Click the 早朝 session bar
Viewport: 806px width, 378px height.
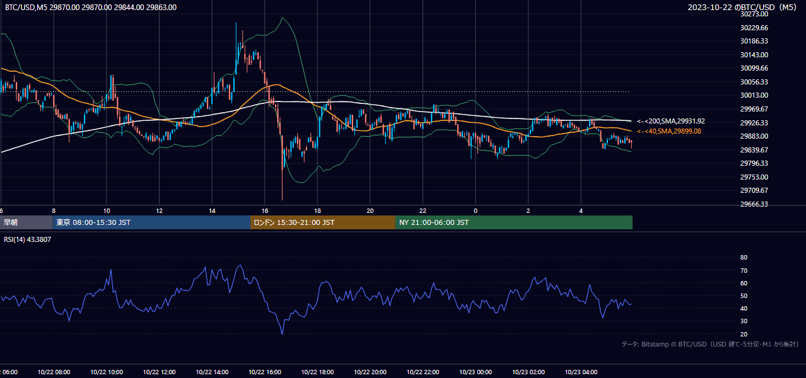pyautogui.click(x=26, y=222)
